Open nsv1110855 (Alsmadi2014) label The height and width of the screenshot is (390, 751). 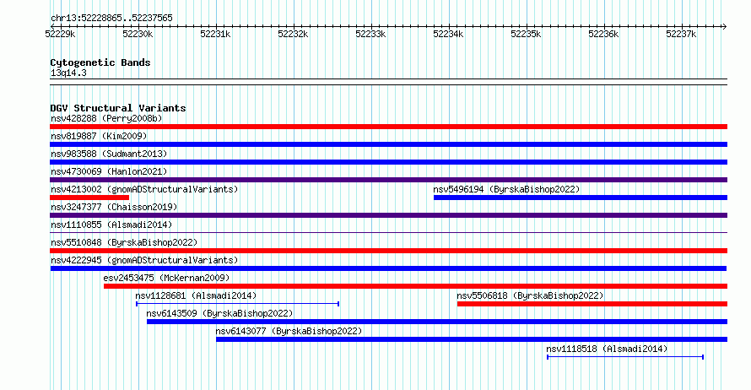tap(111, 225)
